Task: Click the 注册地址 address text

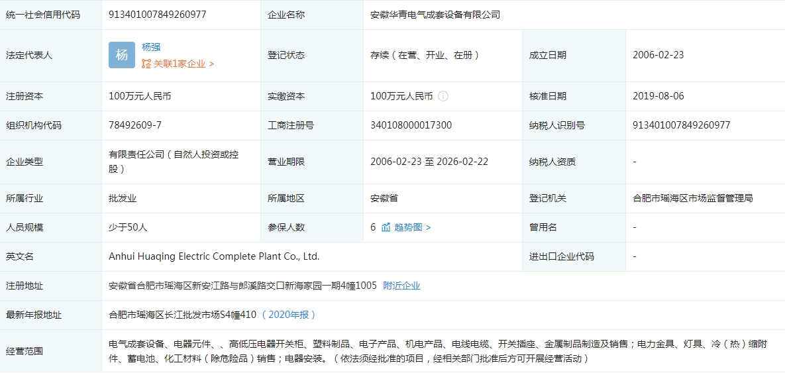Action: click(242, 286)
